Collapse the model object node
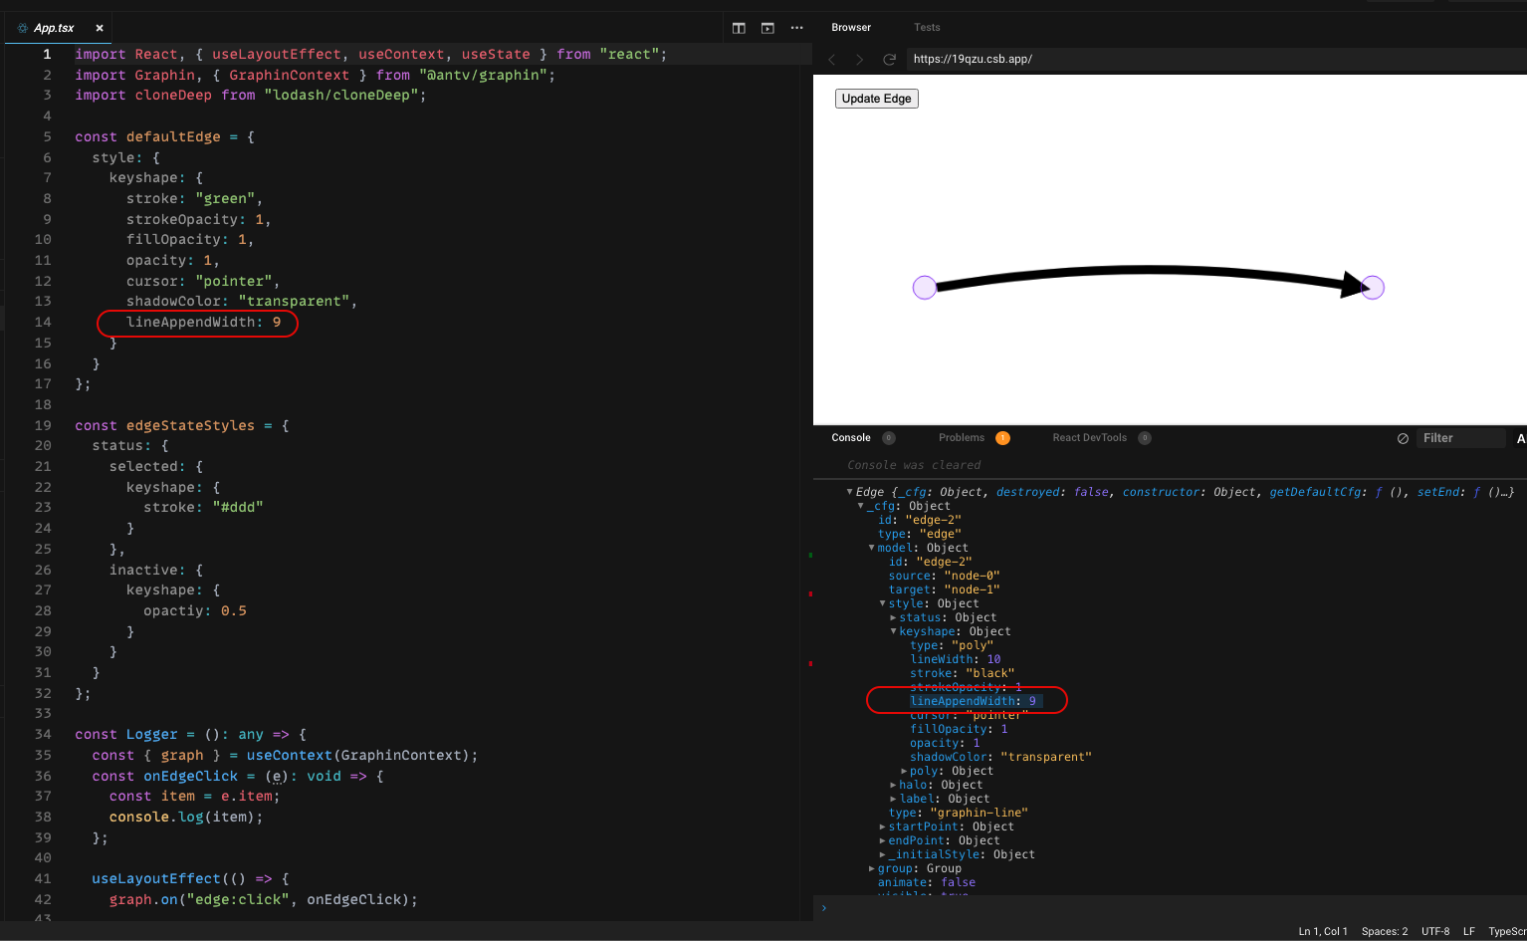 pos(872,548)
